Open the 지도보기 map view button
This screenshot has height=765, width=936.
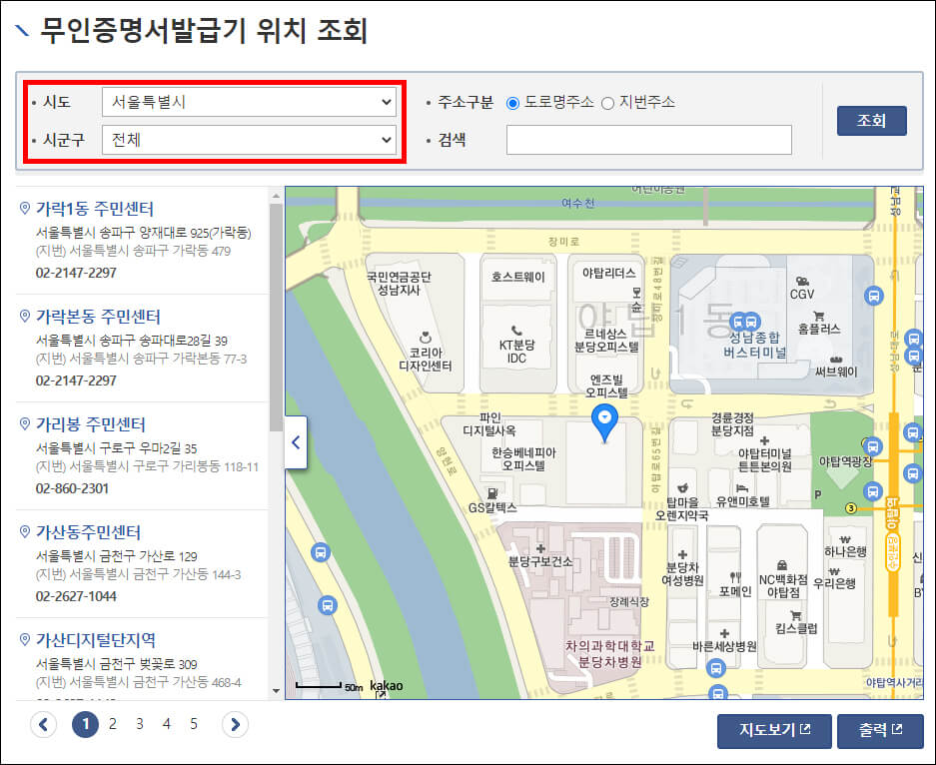pos(773,731)
